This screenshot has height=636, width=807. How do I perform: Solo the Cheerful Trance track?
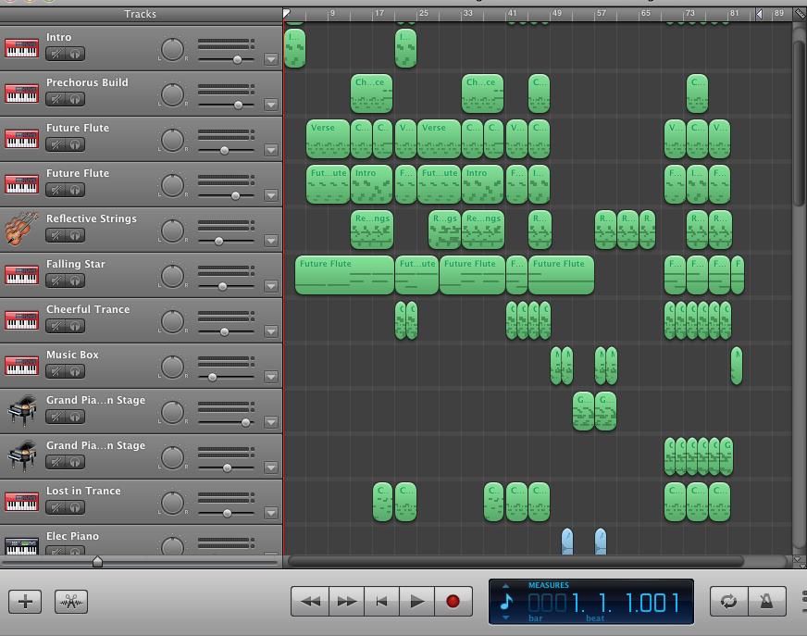tap(75, 326)
